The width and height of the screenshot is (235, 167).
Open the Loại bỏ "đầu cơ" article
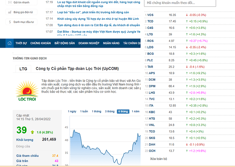click(x=93, y=12)
